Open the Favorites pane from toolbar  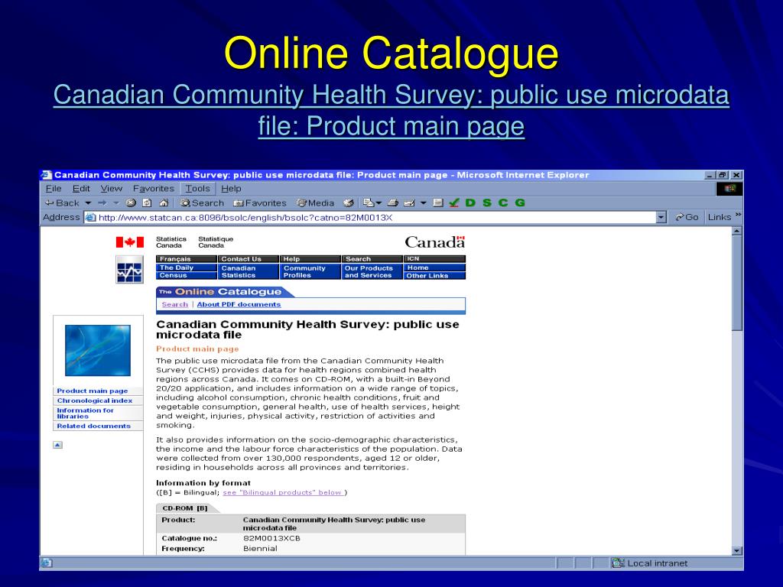[x=260, y=203]
